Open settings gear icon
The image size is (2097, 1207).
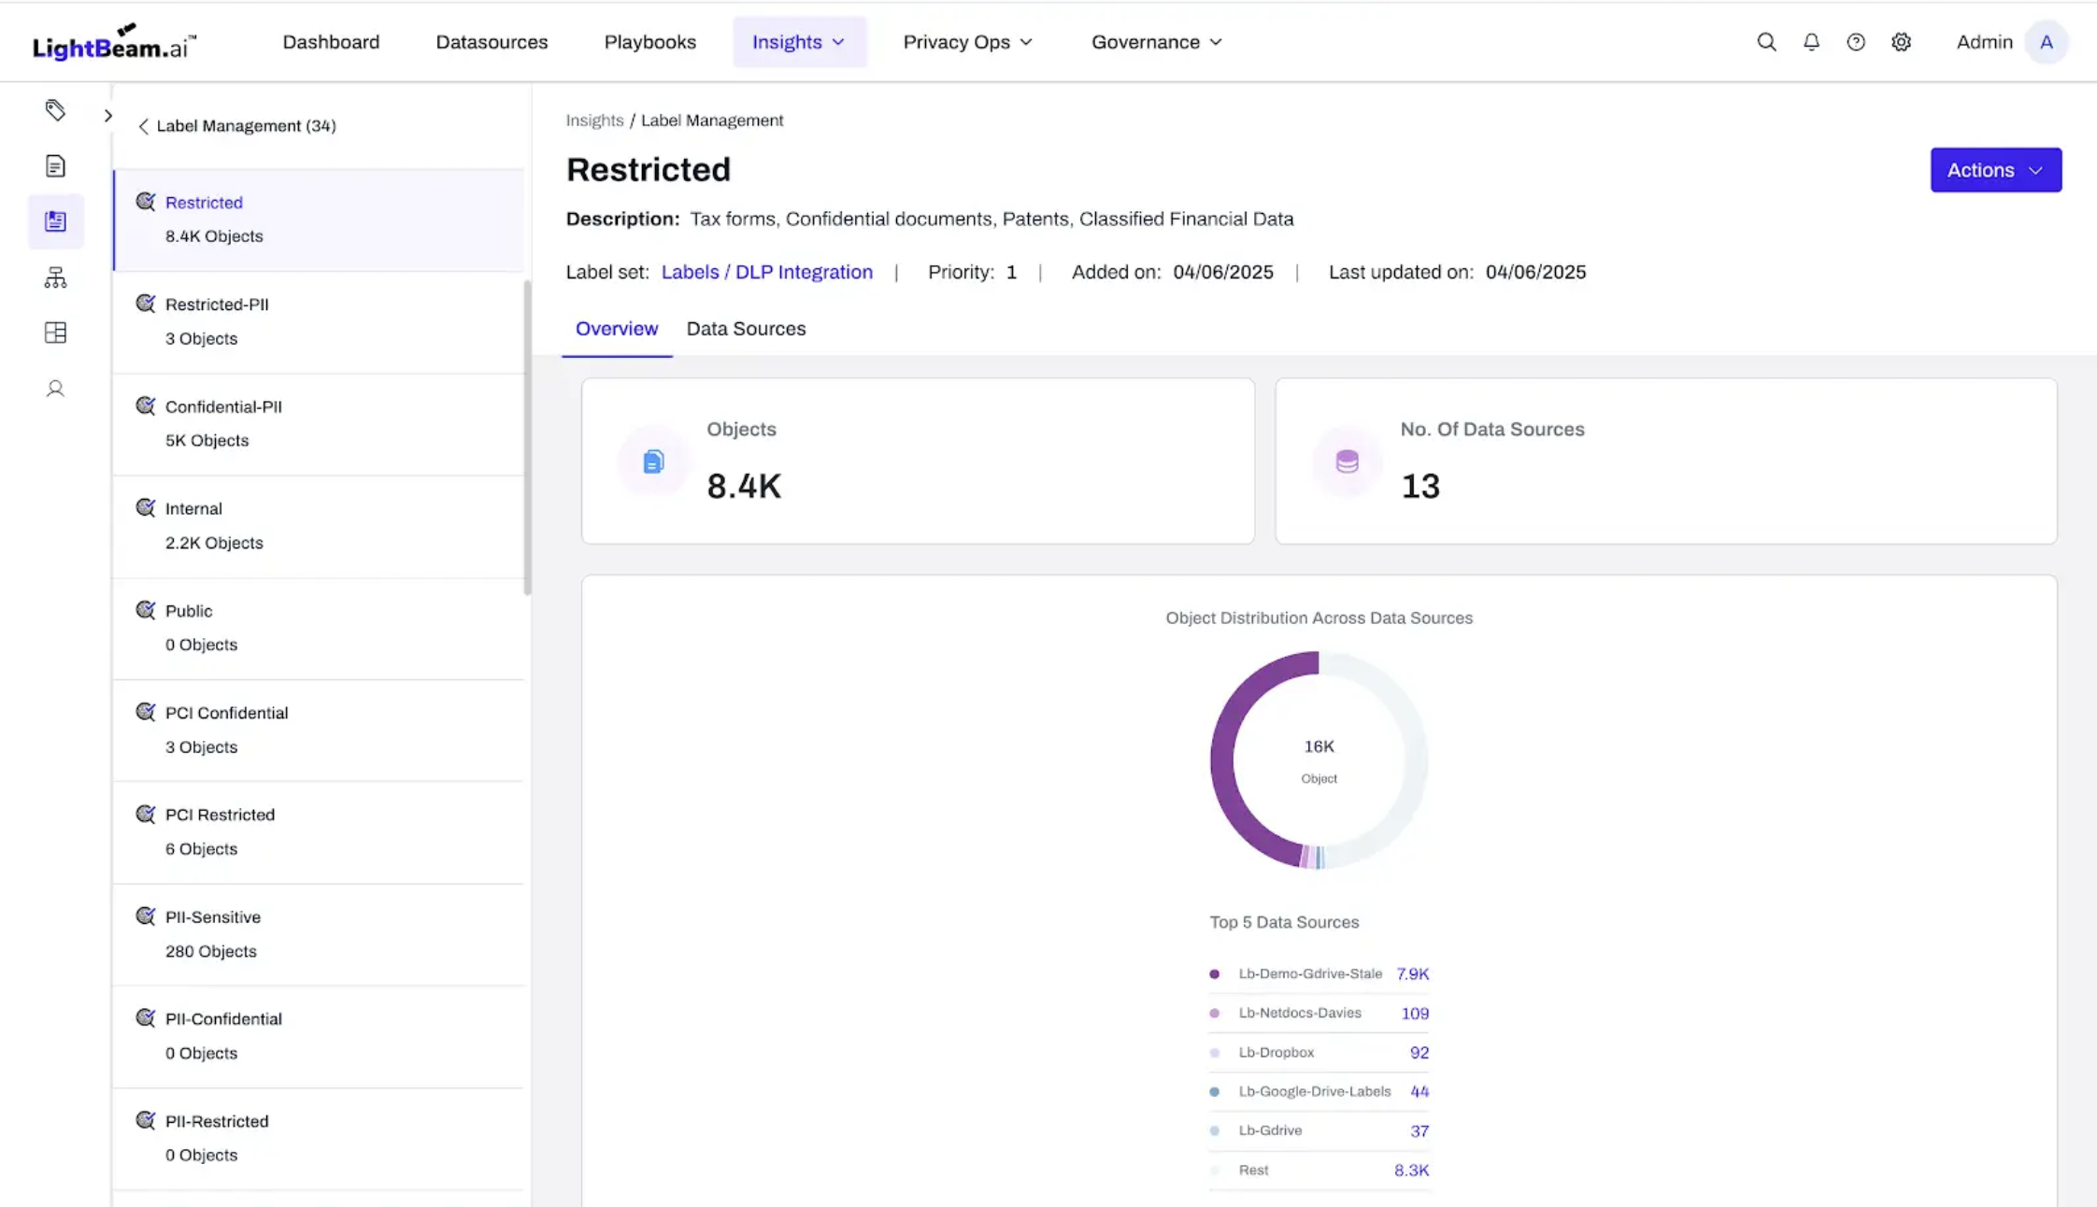click(1901, 42)
